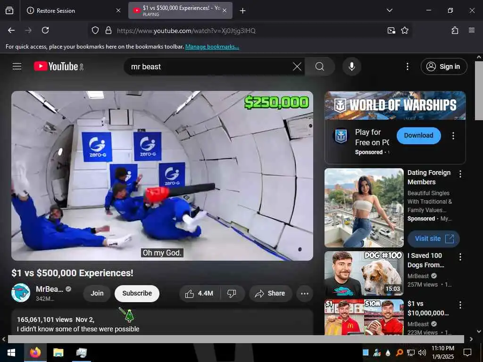Open $1 vs $10,000,000 video thumbnail

(364, 317)
